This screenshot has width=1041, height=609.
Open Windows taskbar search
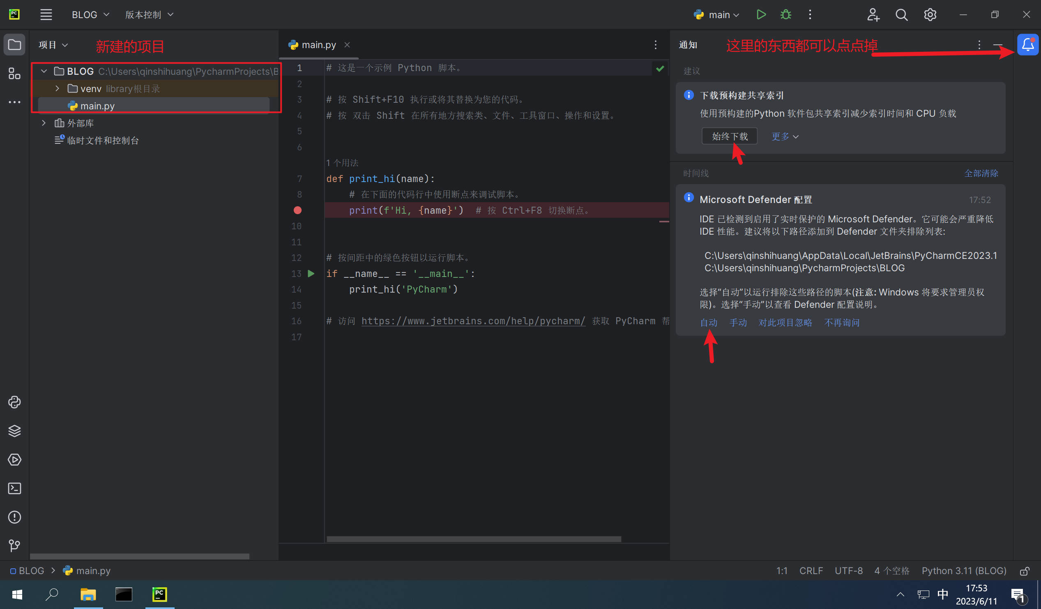tap(52, 595)
